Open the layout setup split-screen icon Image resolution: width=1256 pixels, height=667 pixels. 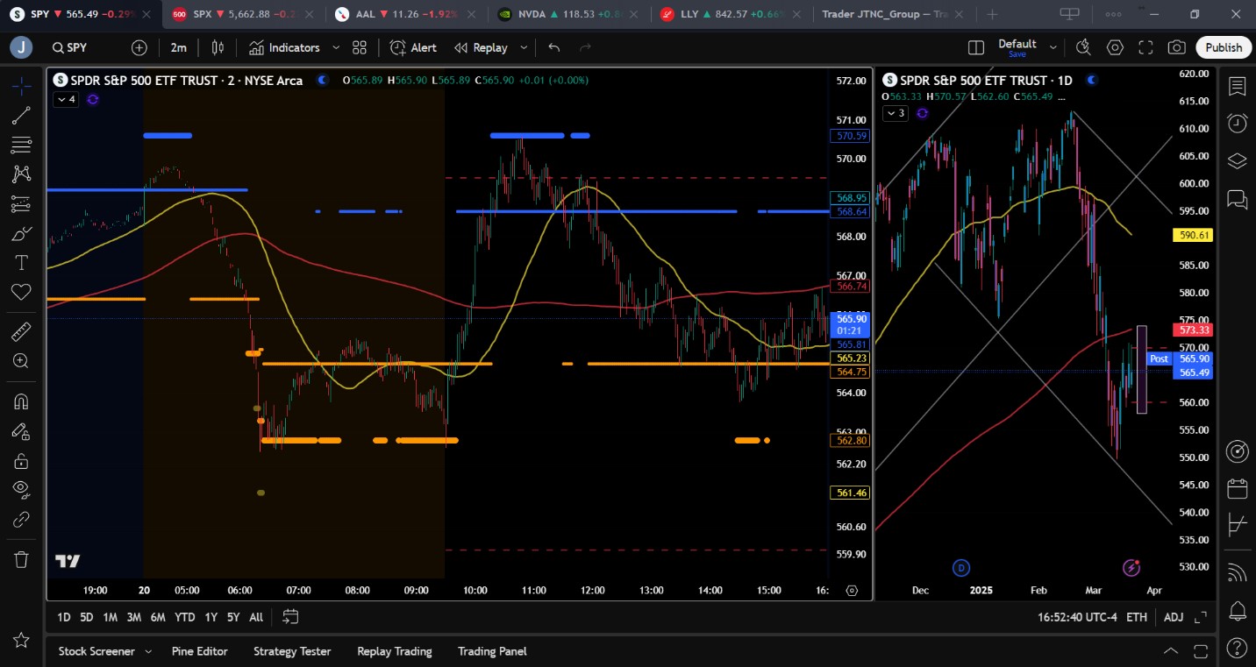pos(976,47)
